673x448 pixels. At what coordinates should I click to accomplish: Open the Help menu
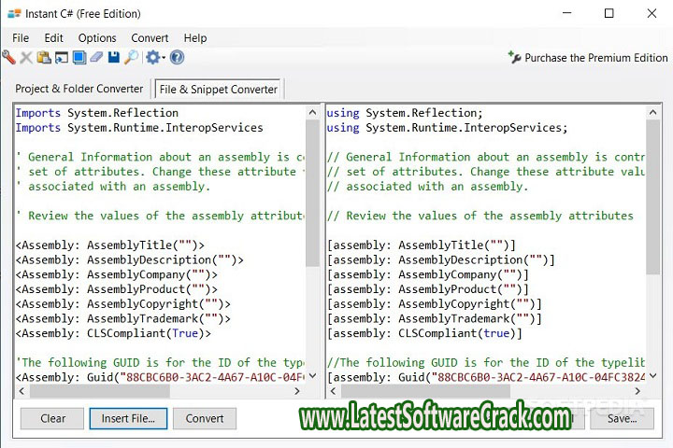tap(195, 38)
